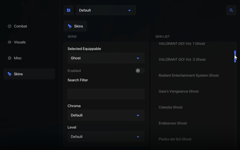The width and height of the screenshot is (240, 150).
Task: Click the SKIN LIST heading
Action: click(x=162, y=37)
